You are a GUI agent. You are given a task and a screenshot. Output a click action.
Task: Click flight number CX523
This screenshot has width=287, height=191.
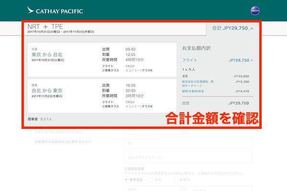(130, 66)
